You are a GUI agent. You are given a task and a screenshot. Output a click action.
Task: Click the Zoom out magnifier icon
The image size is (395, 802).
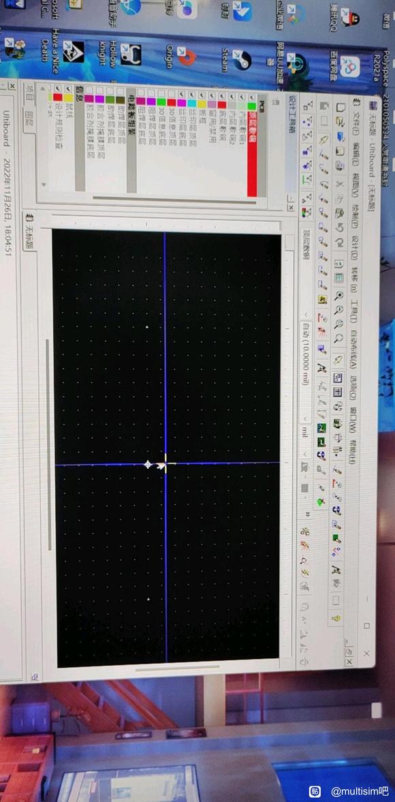[338, 310]
